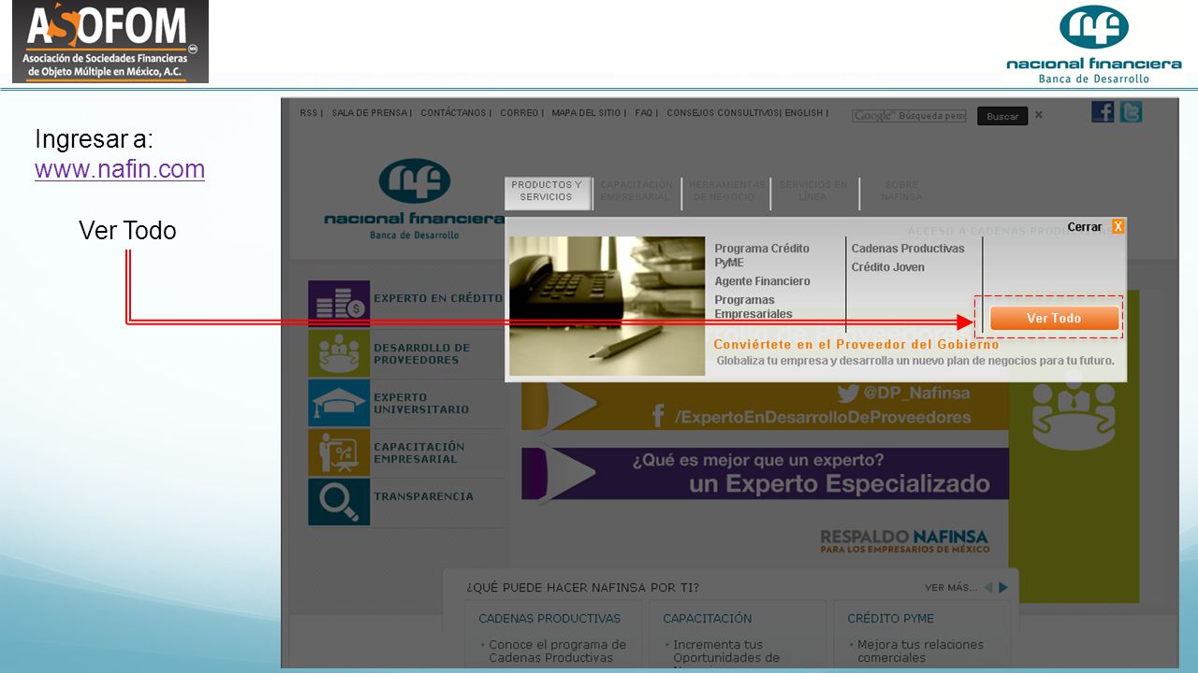Click the telephone photo thumbnail in popup
The height and width of the screenshot is (673, 1198).
click(607, 306)
